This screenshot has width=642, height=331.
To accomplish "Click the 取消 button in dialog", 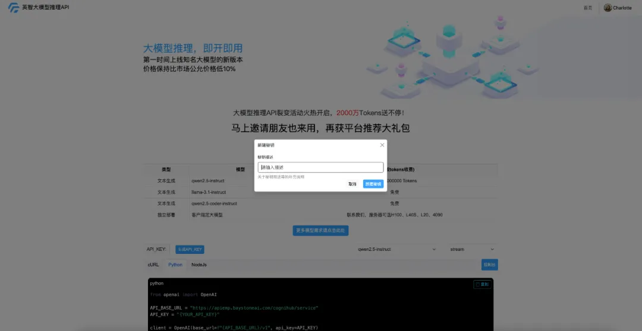I will pyautogui.click(x=352, y=184).
